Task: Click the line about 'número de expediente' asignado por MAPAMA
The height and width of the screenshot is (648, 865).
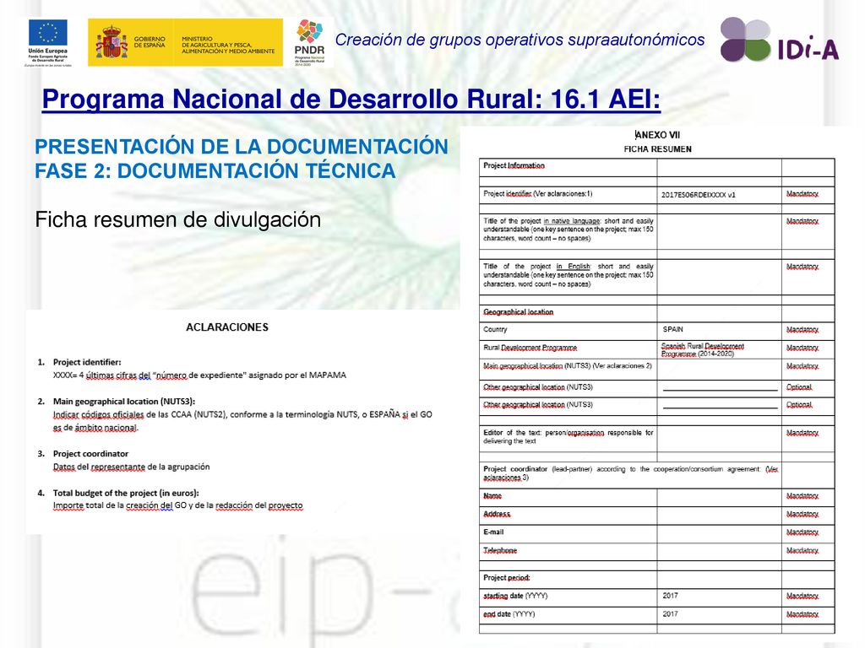Action: coord(199,375)
